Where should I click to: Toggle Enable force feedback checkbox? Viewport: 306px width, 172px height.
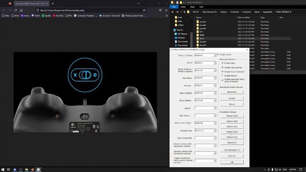pyautogui.click(x=222, y=72)
